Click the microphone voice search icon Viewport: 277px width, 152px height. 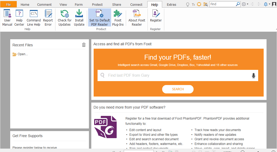tap(253, 76)
